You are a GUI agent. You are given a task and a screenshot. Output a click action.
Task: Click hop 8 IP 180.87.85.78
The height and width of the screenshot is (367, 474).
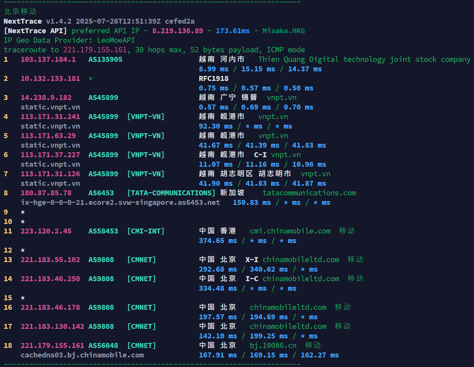point(46,193)
